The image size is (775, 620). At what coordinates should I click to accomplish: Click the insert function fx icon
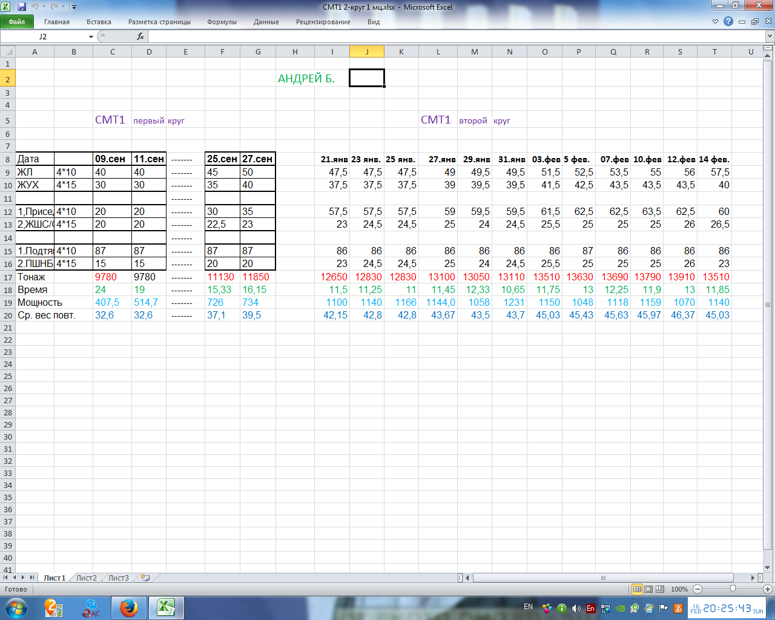click(x=140, y=36)
